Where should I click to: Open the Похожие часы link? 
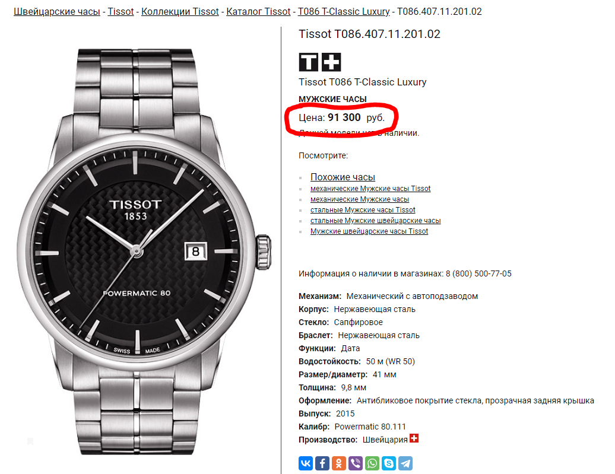343,177
